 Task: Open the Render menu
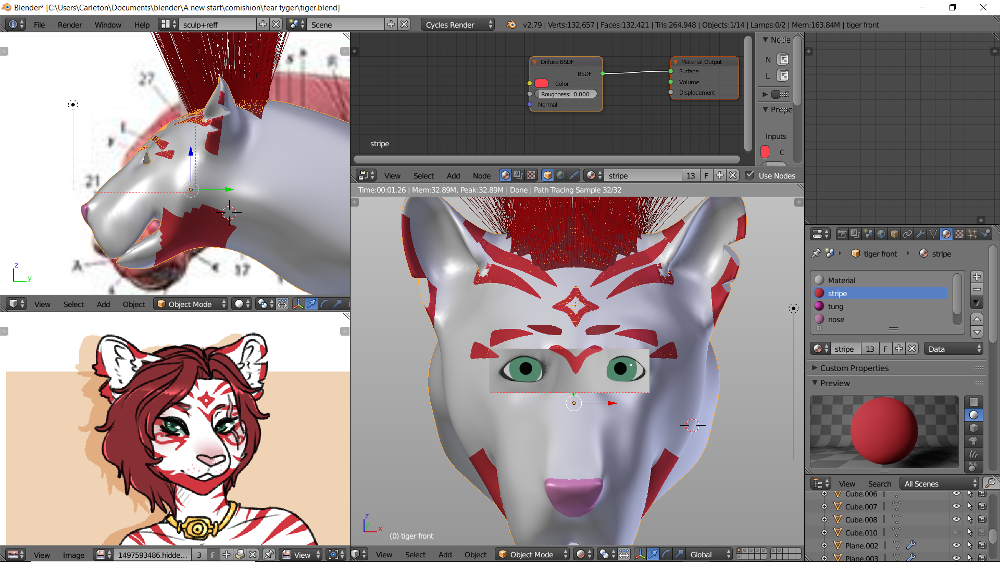pos(69,24)
